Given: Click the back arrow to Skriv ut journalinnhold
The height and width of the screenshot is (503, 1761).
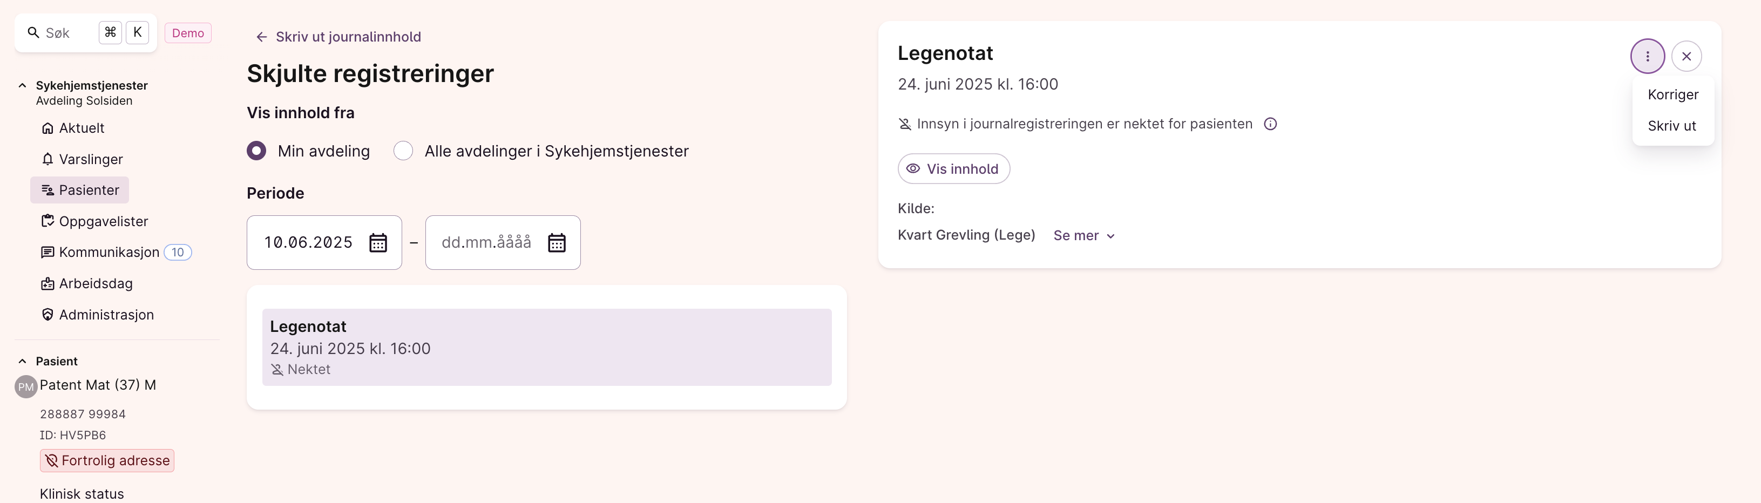Looking at the screenshot, I should (x=261, y=37).
